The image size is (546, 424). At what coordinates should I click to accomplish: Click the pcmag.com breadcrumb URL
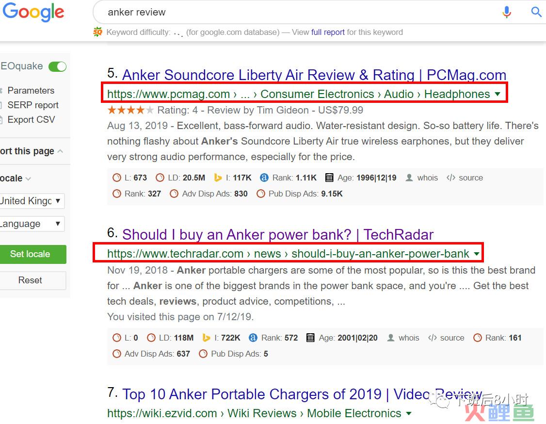coord(298,94)
